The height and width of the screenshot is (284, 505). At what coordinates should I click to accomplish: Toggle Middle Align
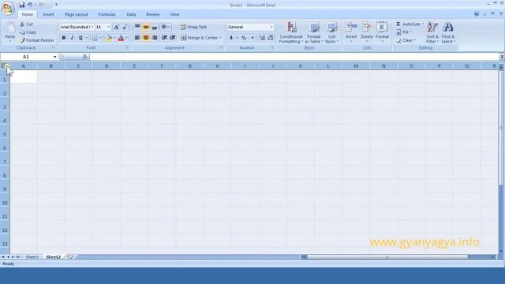pos(146,27)
